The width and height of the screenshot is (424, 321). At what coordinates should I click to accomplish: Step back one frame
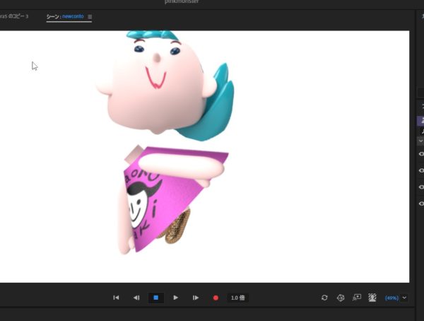click(x=136, y=298)
